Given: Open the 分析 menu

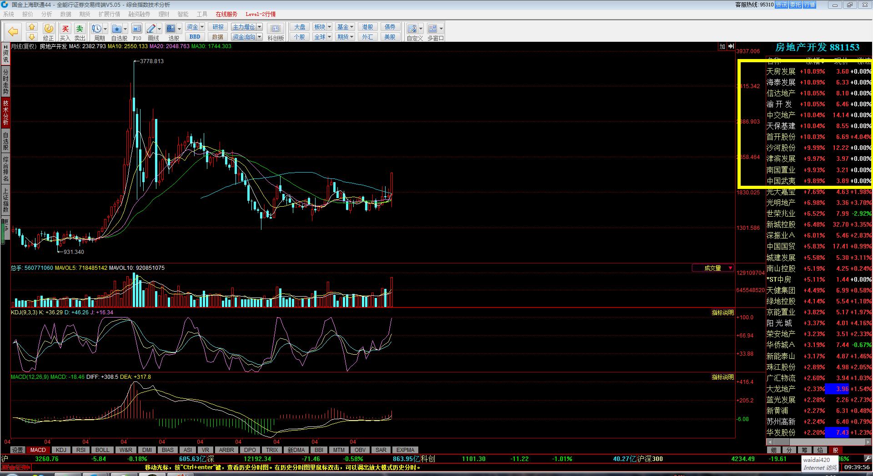Looking at the screenshot, I should pos(47,14).
